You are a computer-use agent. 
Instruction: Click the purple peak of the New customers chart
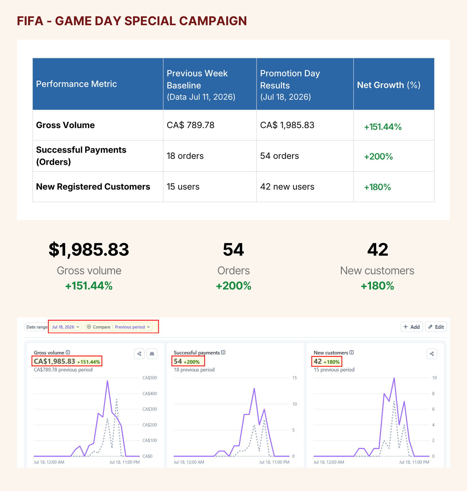(394, 378)
